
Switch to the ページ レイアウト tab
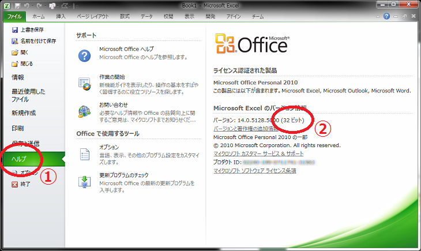pyautogui.click(x=93, y=16)
